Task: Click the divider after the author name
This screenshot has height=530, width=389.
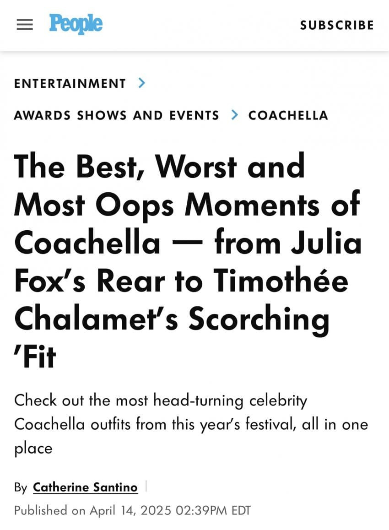Action: click(x=146, y=487)
